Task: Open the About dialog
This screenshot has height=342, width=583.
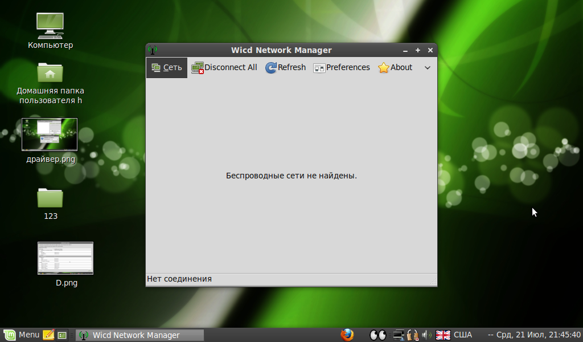Action: (x=395, y=67)
